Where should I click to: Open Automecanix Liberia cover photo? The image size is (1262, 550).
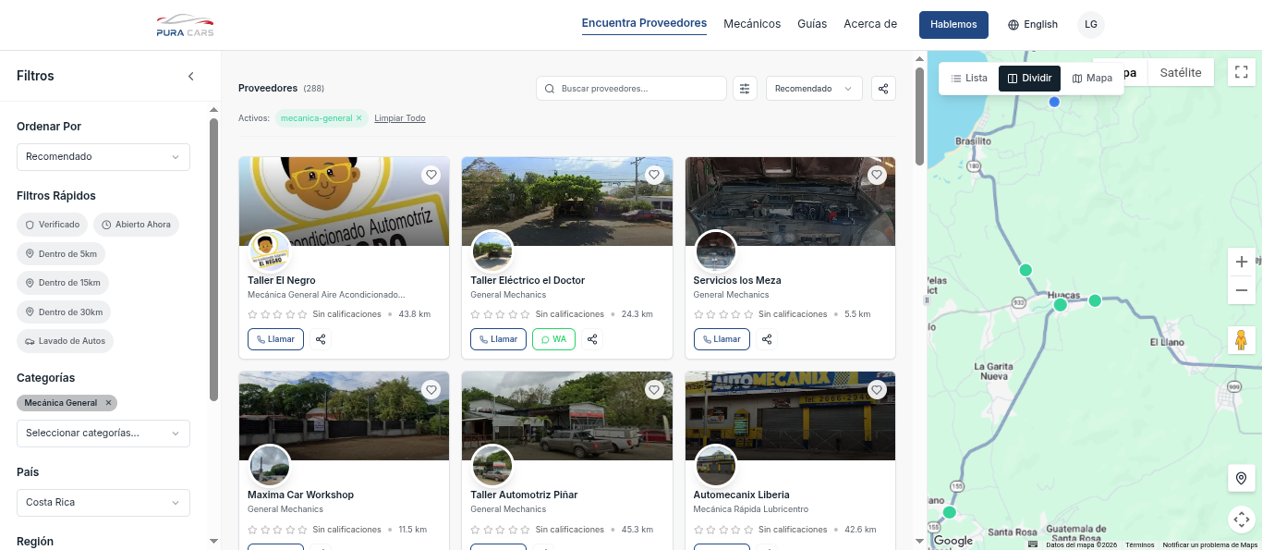click(790, 416)
